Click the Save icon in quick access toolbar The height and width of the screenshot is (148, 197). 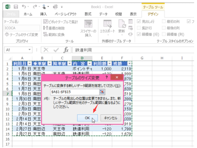(x=16, y=6)
